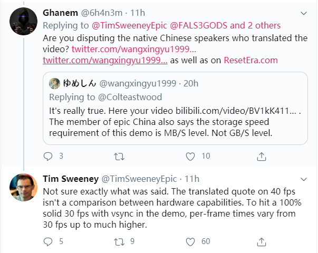The image size is (318, 253).
Task: Like Ghanem's tweet
Action: [191, 156]
